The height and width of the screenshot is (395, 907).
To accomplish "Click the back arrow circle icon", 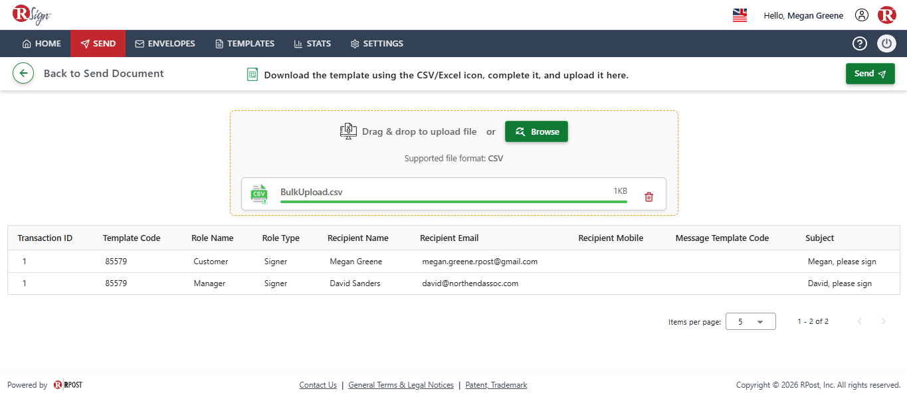I will (x=23, y=73).
